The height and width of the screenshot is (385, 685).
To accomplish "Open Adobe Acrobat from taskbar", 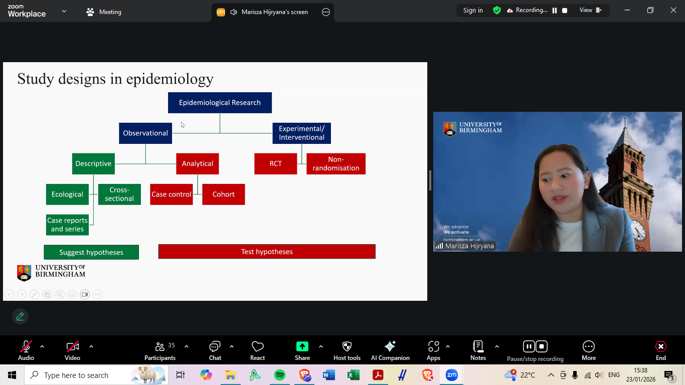I will point(378,375).
